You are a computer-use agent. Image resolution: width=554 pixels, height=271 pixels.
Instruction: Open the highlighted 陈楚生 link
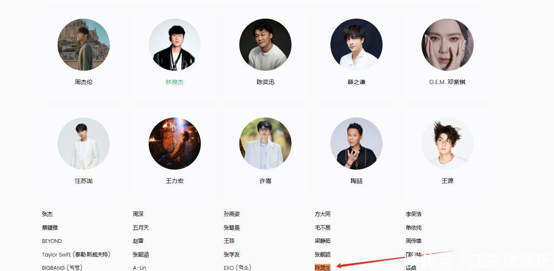pos(323,268)
